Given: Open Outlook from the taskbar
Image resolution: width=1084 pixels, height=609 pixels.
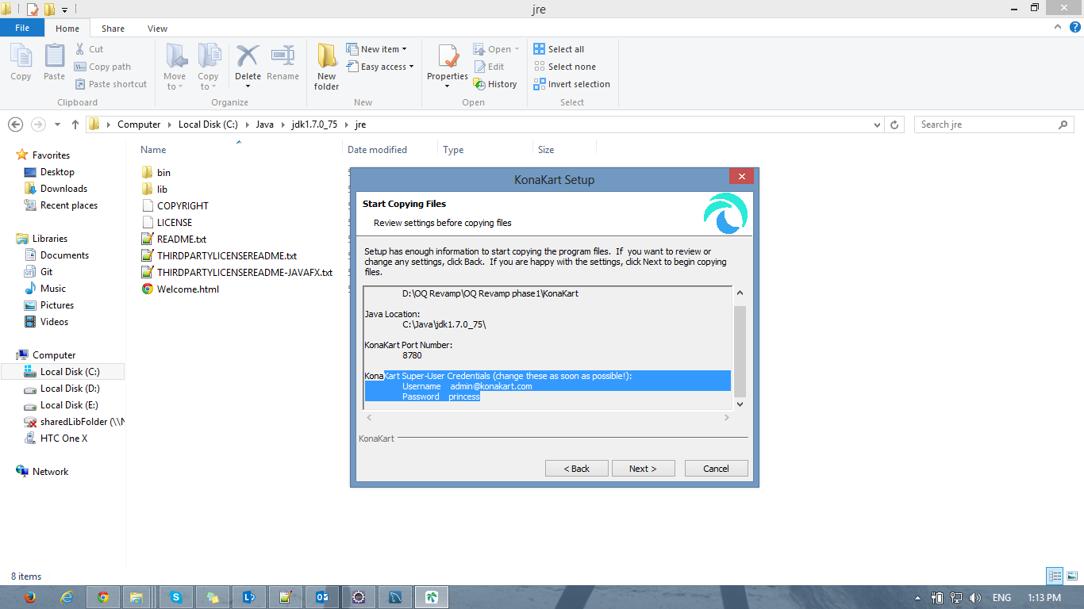Looking at the screenshot, I should point(322,597).
